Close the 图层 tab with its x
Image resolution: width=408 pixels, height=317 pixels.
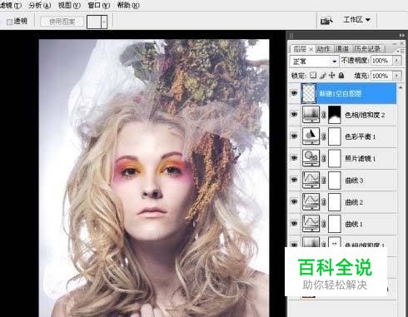point(311,49)
